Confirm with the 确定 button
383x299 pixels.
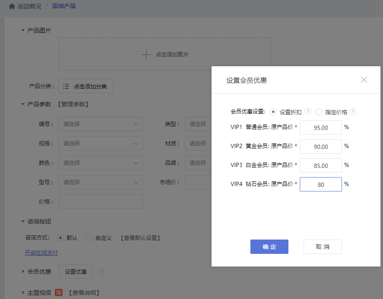[x=269, y=247]
